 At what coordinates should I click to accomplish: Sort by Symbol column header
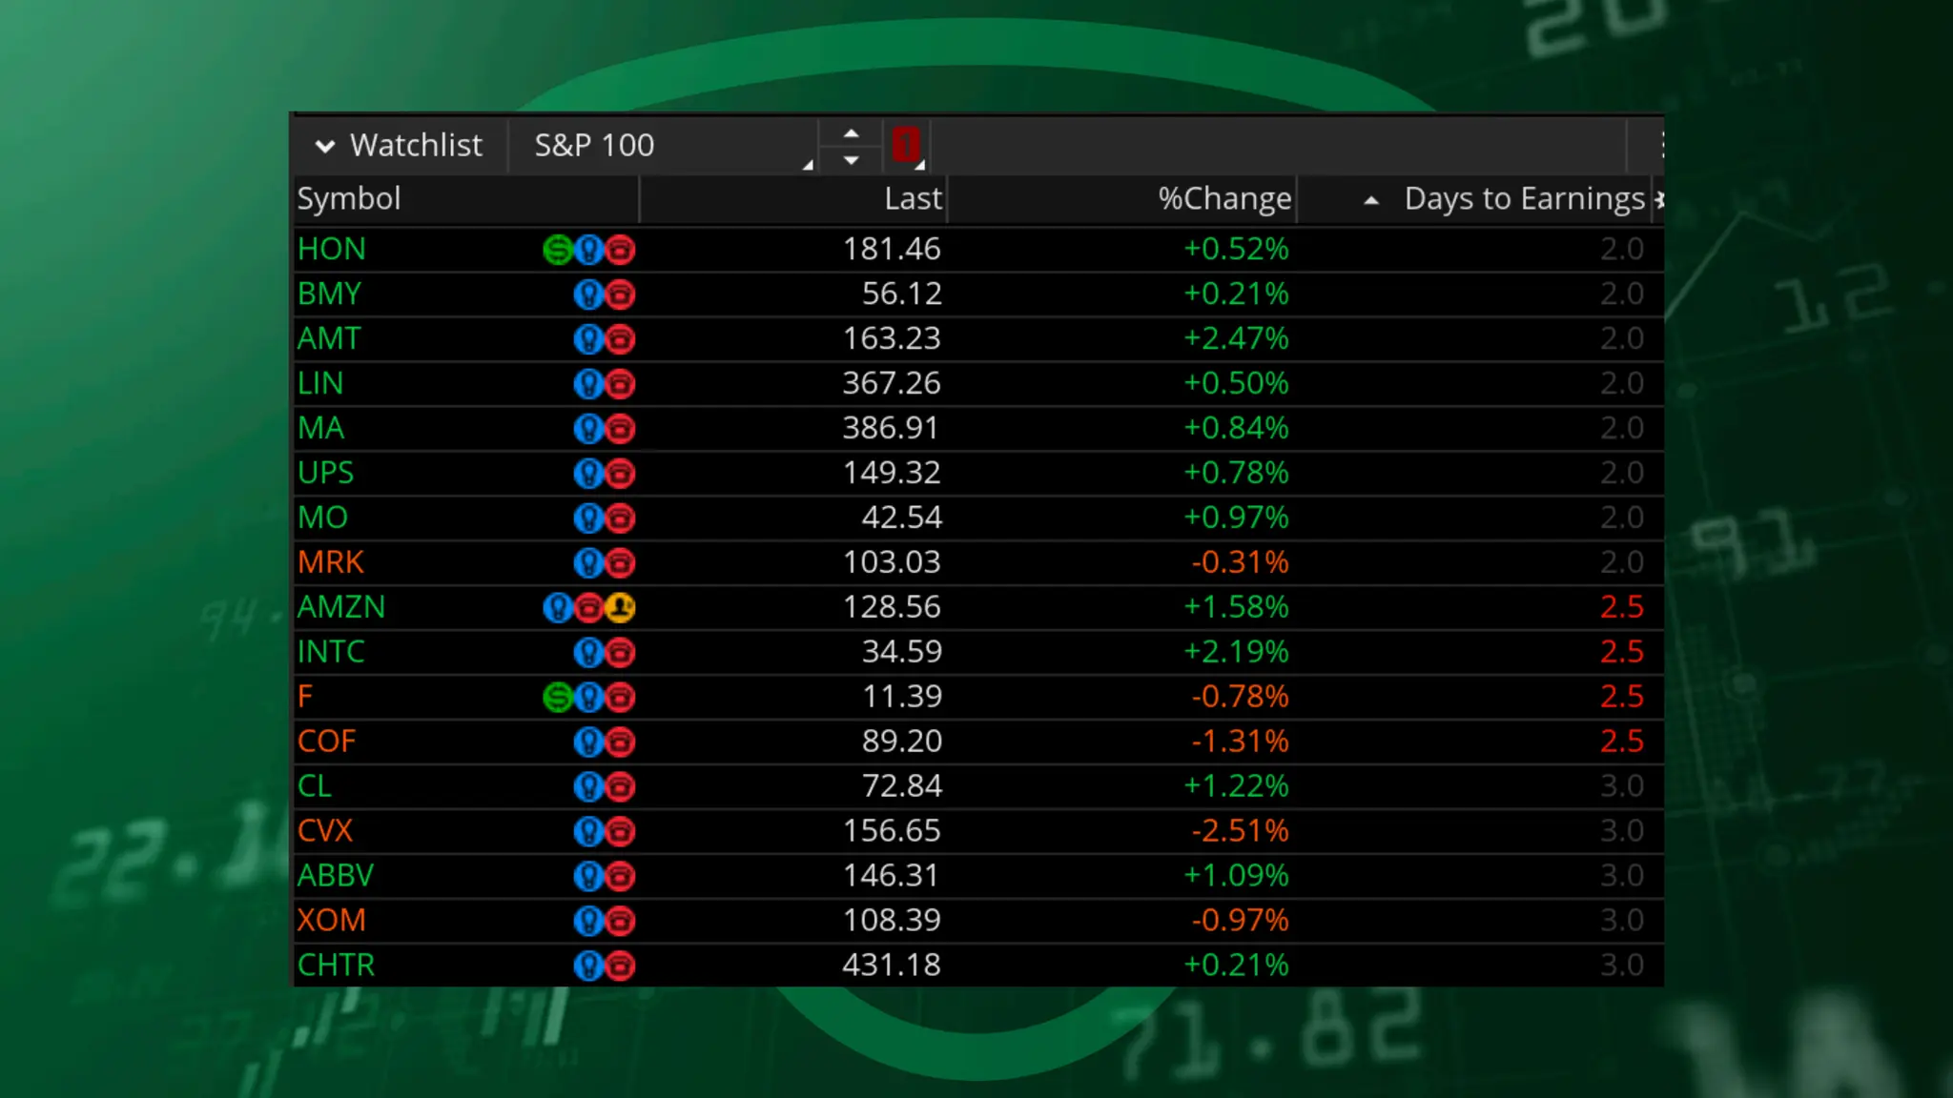tap(349, 198)
